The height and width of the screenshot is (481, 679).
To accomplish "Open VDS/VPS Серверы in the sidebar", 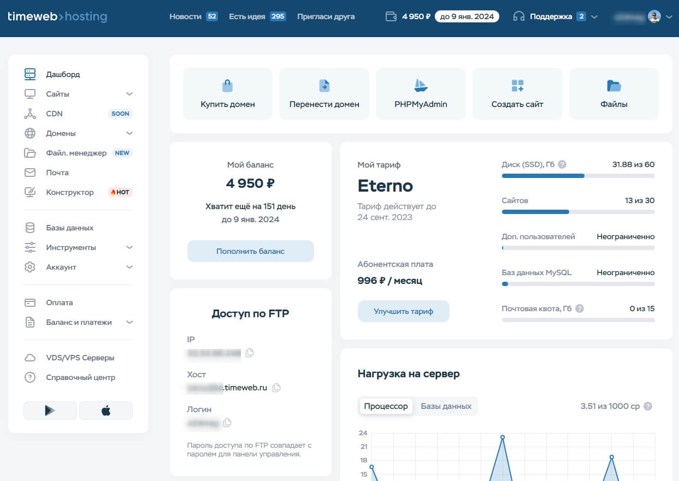I will pyautogui.click(x=80, y=358).
